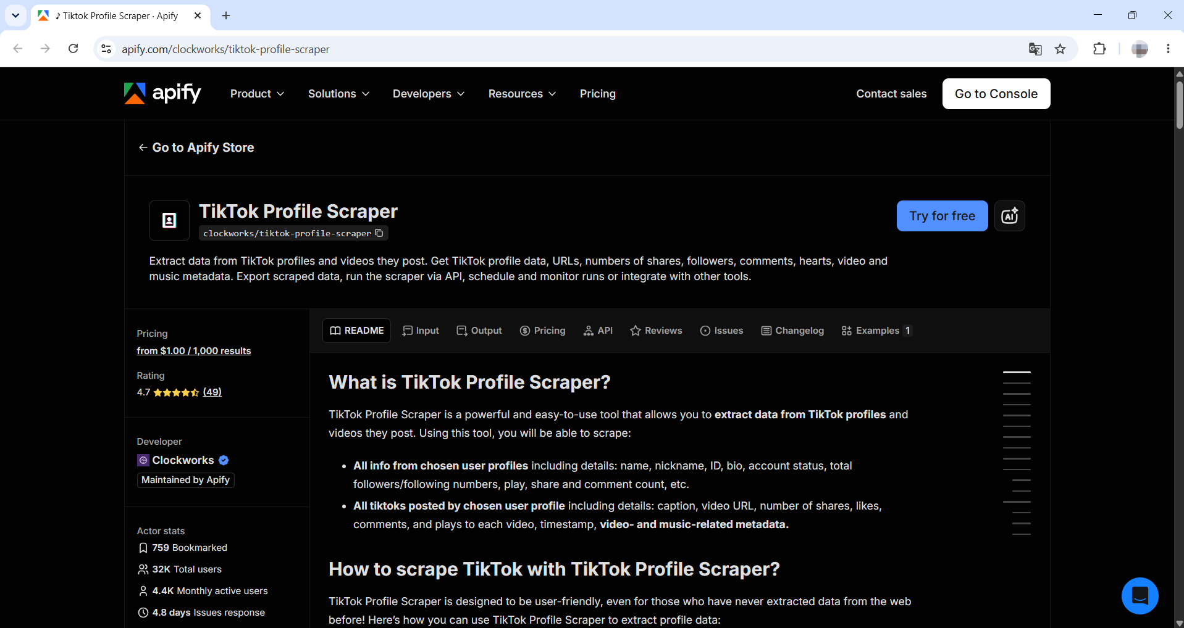Go back to Apify Store
1184x628 pixels.
point(196,147)
